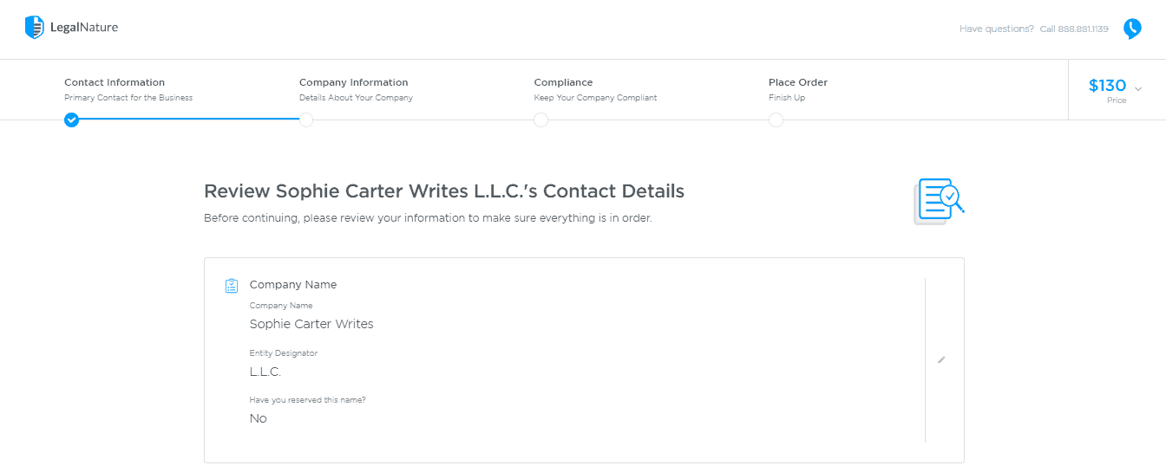Select the Compliance step circle
This screenshot has width=1166, height=472.
(x=540, y=120)
